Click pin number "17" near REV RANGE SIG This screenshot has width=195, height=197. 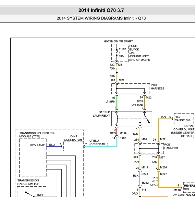tap(170, 117)
